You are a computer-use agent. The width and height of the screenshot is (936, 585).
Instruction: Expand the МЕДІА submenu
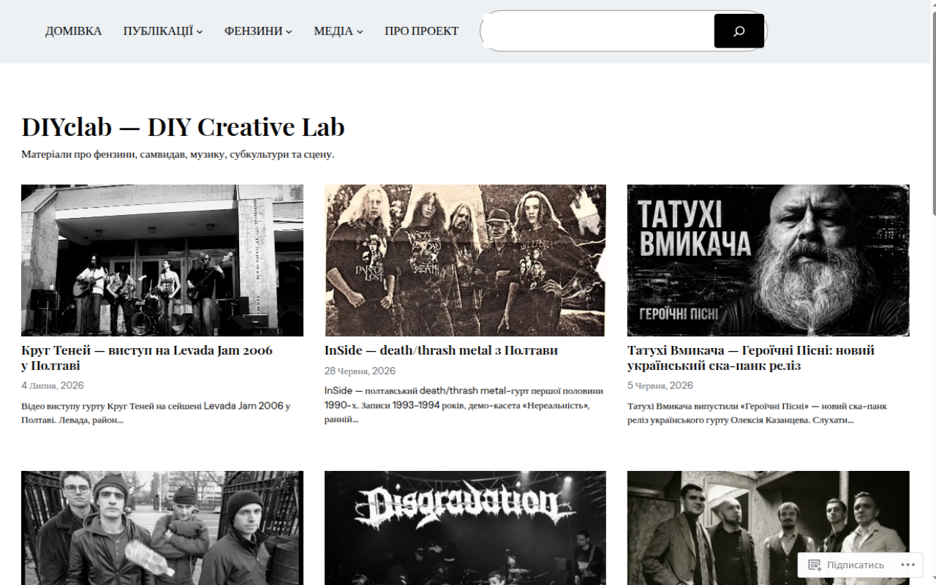coord(360,31)
